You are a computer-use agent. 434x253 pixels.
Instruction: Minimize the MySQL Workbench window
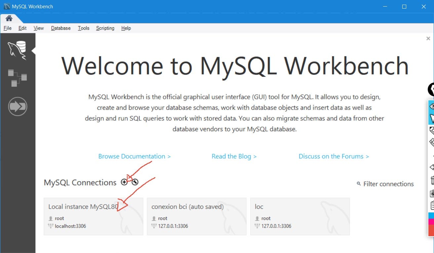pyautogui.click(x=385, y=6)
